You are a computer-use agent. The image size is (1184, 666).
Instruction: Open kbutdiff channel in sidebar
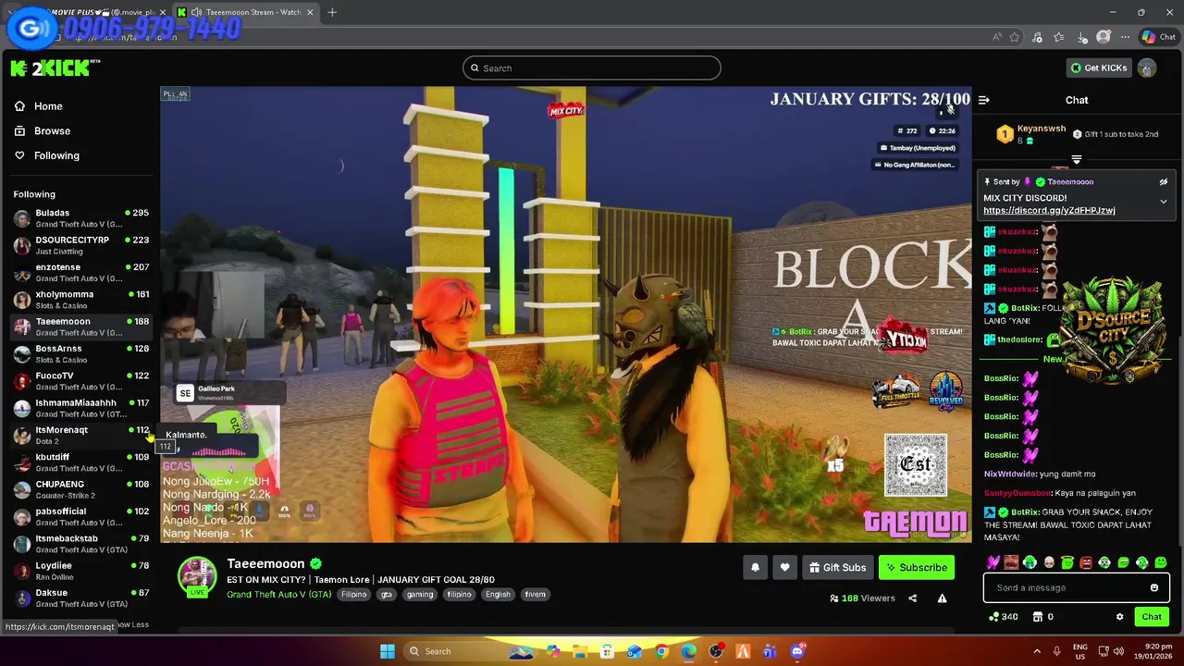pyautogui.click(x=80, y=462)
